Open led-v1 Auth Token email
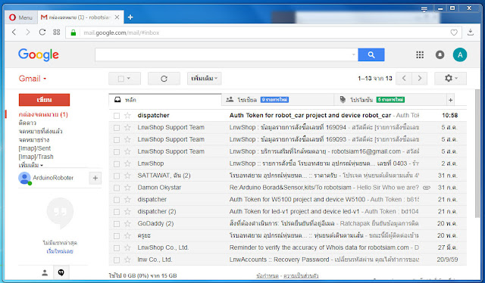Screen dimensions: 485x283 click(x=288, y=212)
